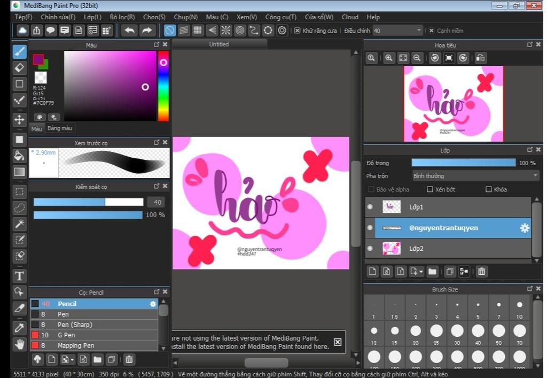
Task: Click the Undo arrow button
Action: coord(129,30)
